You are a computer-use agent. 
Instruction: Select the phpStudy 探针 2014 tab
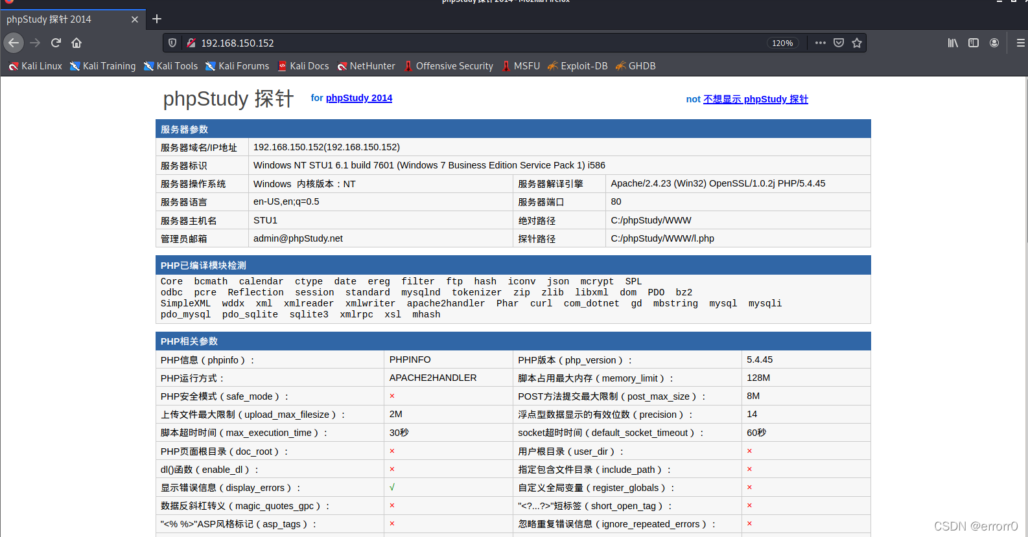point(73,19)
